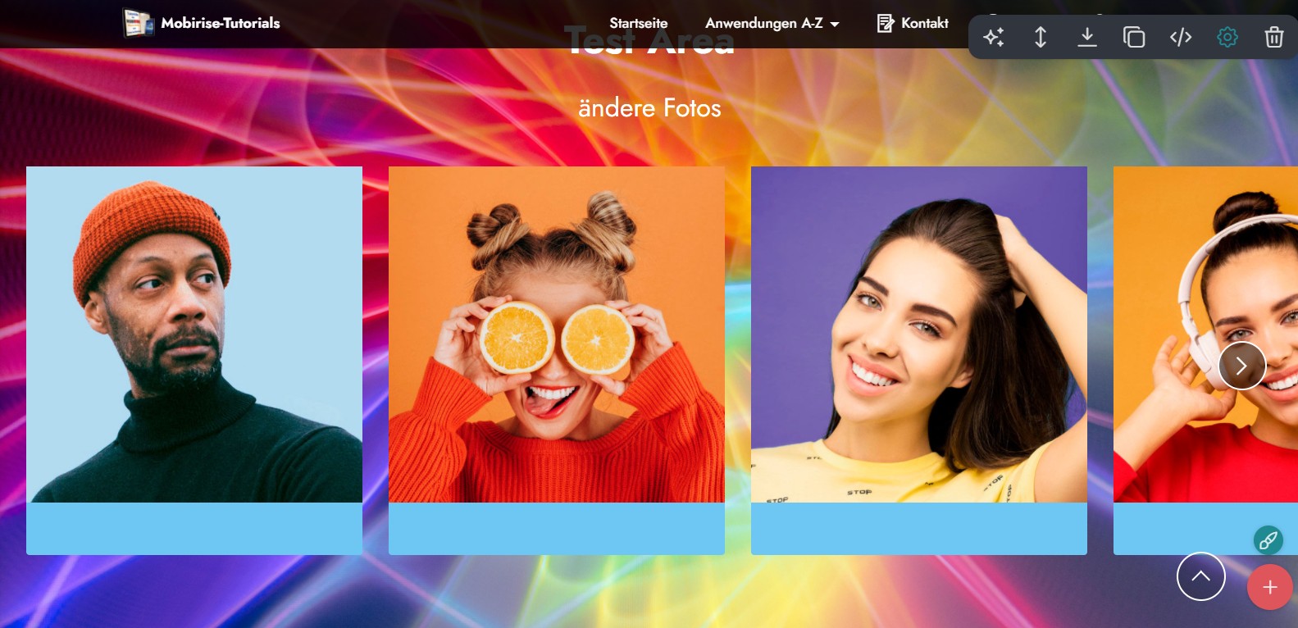The width and height of the screenshot is (1298, 628).
Task: Open block settings gear icon
Action: pos(1227,37)
